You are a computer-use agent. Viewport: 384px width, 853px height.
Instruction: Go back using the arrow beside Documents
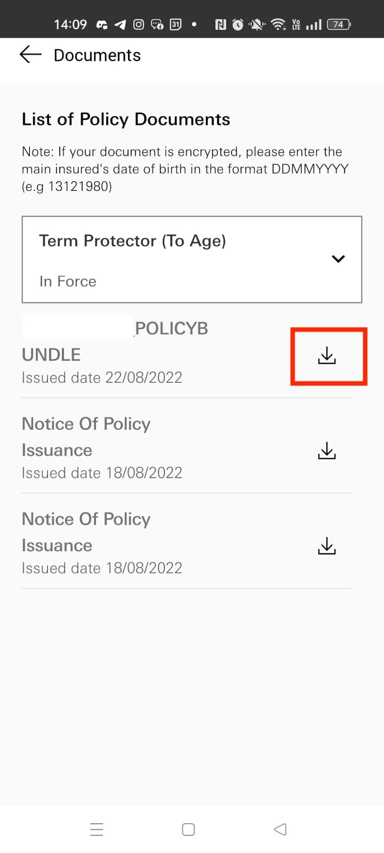[30, 54]
